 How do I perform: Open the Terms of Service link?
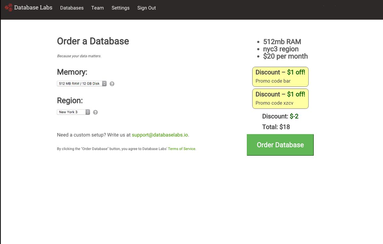click(182, 149)
